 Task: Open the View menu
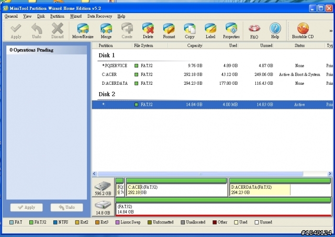tap(27, 16)
